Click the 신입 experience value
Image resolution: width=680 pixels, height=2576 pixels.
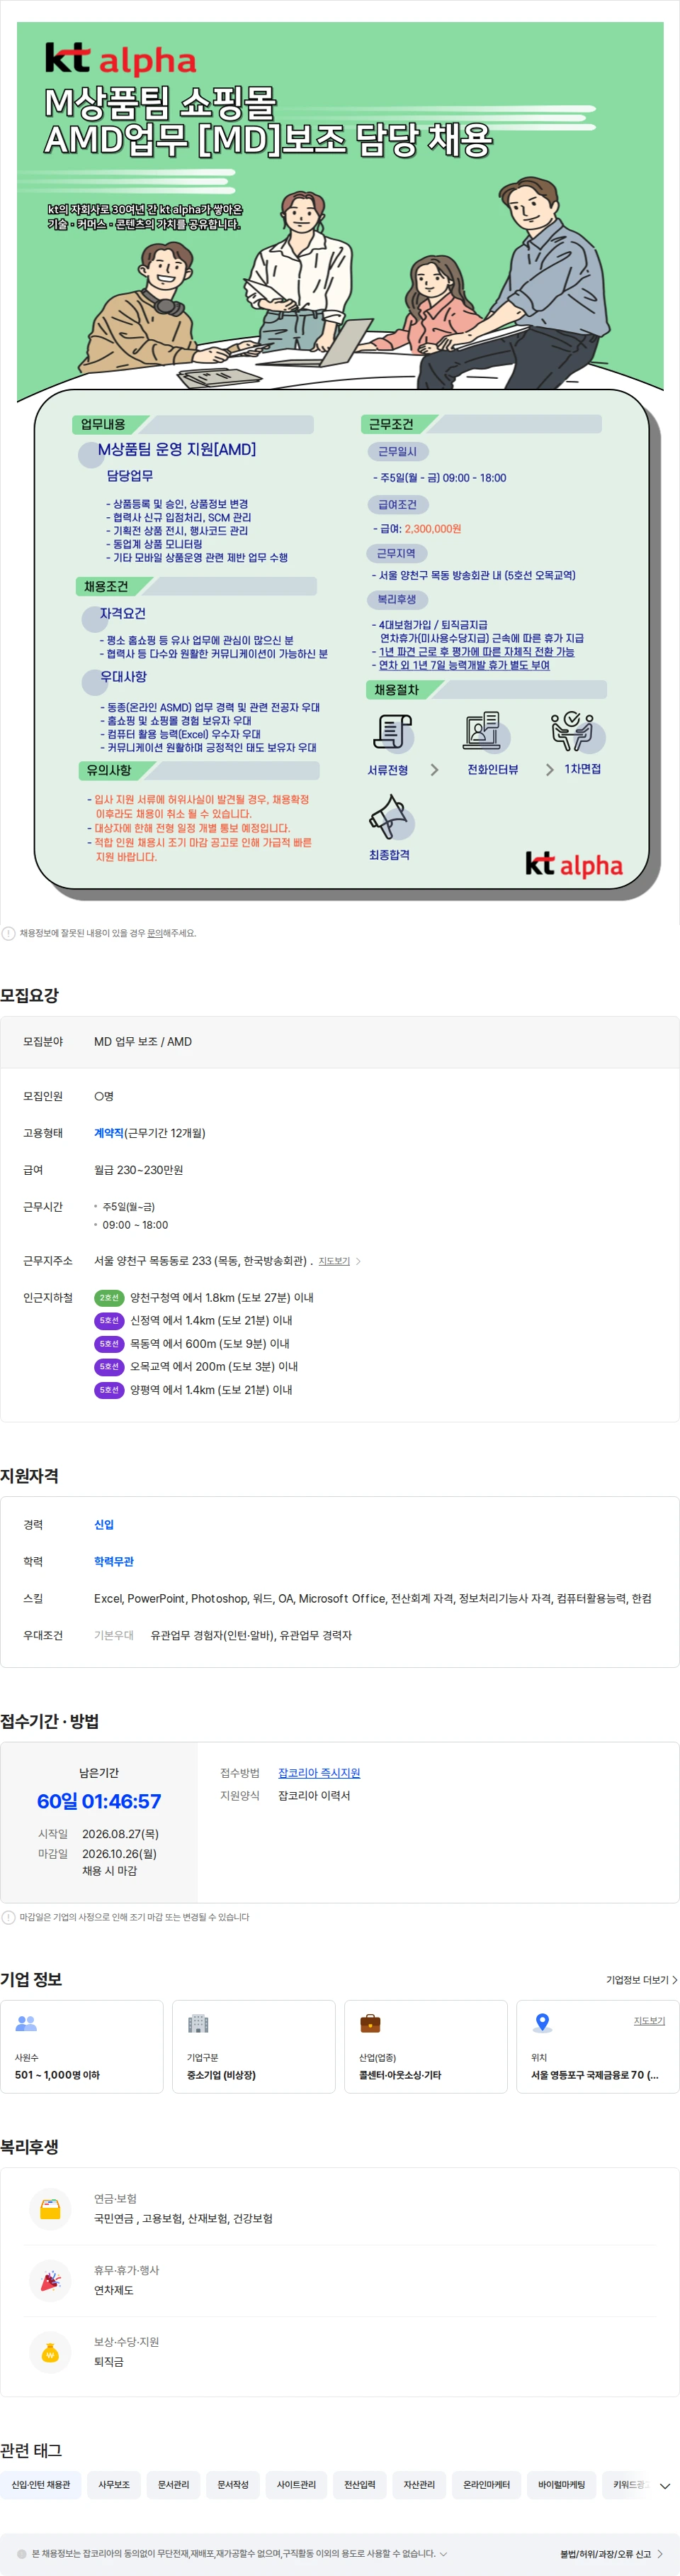(104, 1525)
